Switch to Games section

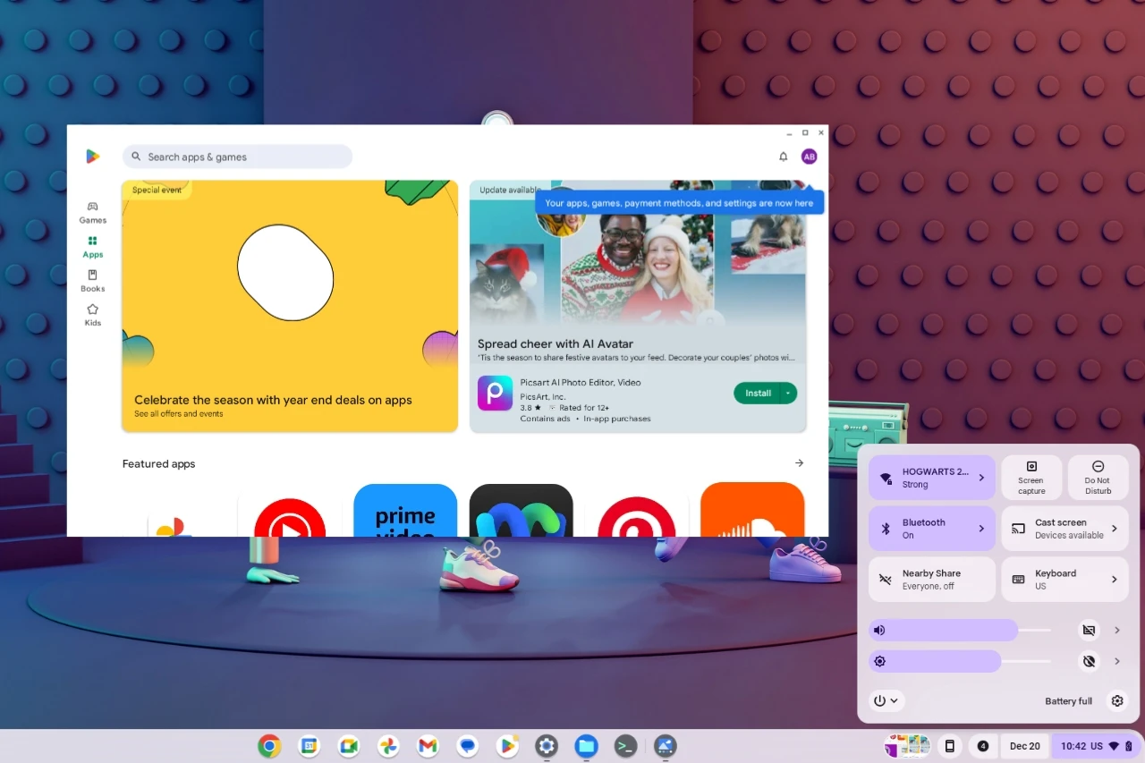(x=92, y=212)
